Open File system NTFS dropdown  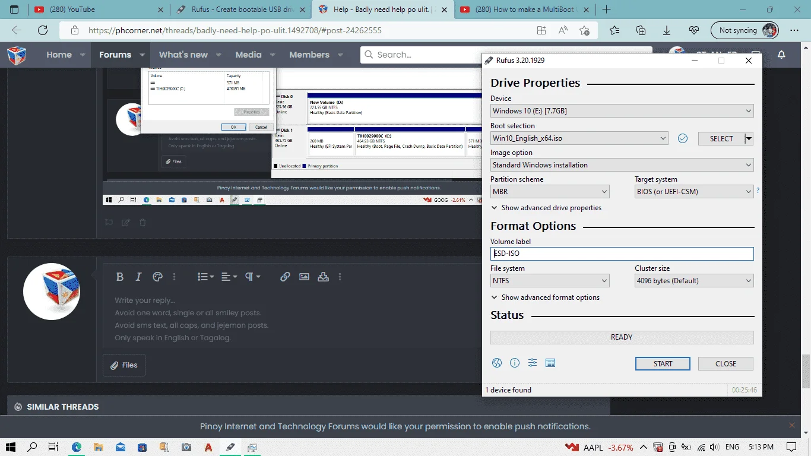pos(550,281)
